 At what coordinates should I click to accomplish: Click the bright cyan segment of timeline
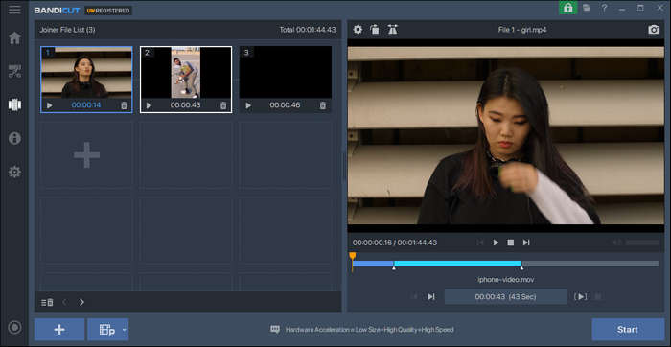click(457, 264)
